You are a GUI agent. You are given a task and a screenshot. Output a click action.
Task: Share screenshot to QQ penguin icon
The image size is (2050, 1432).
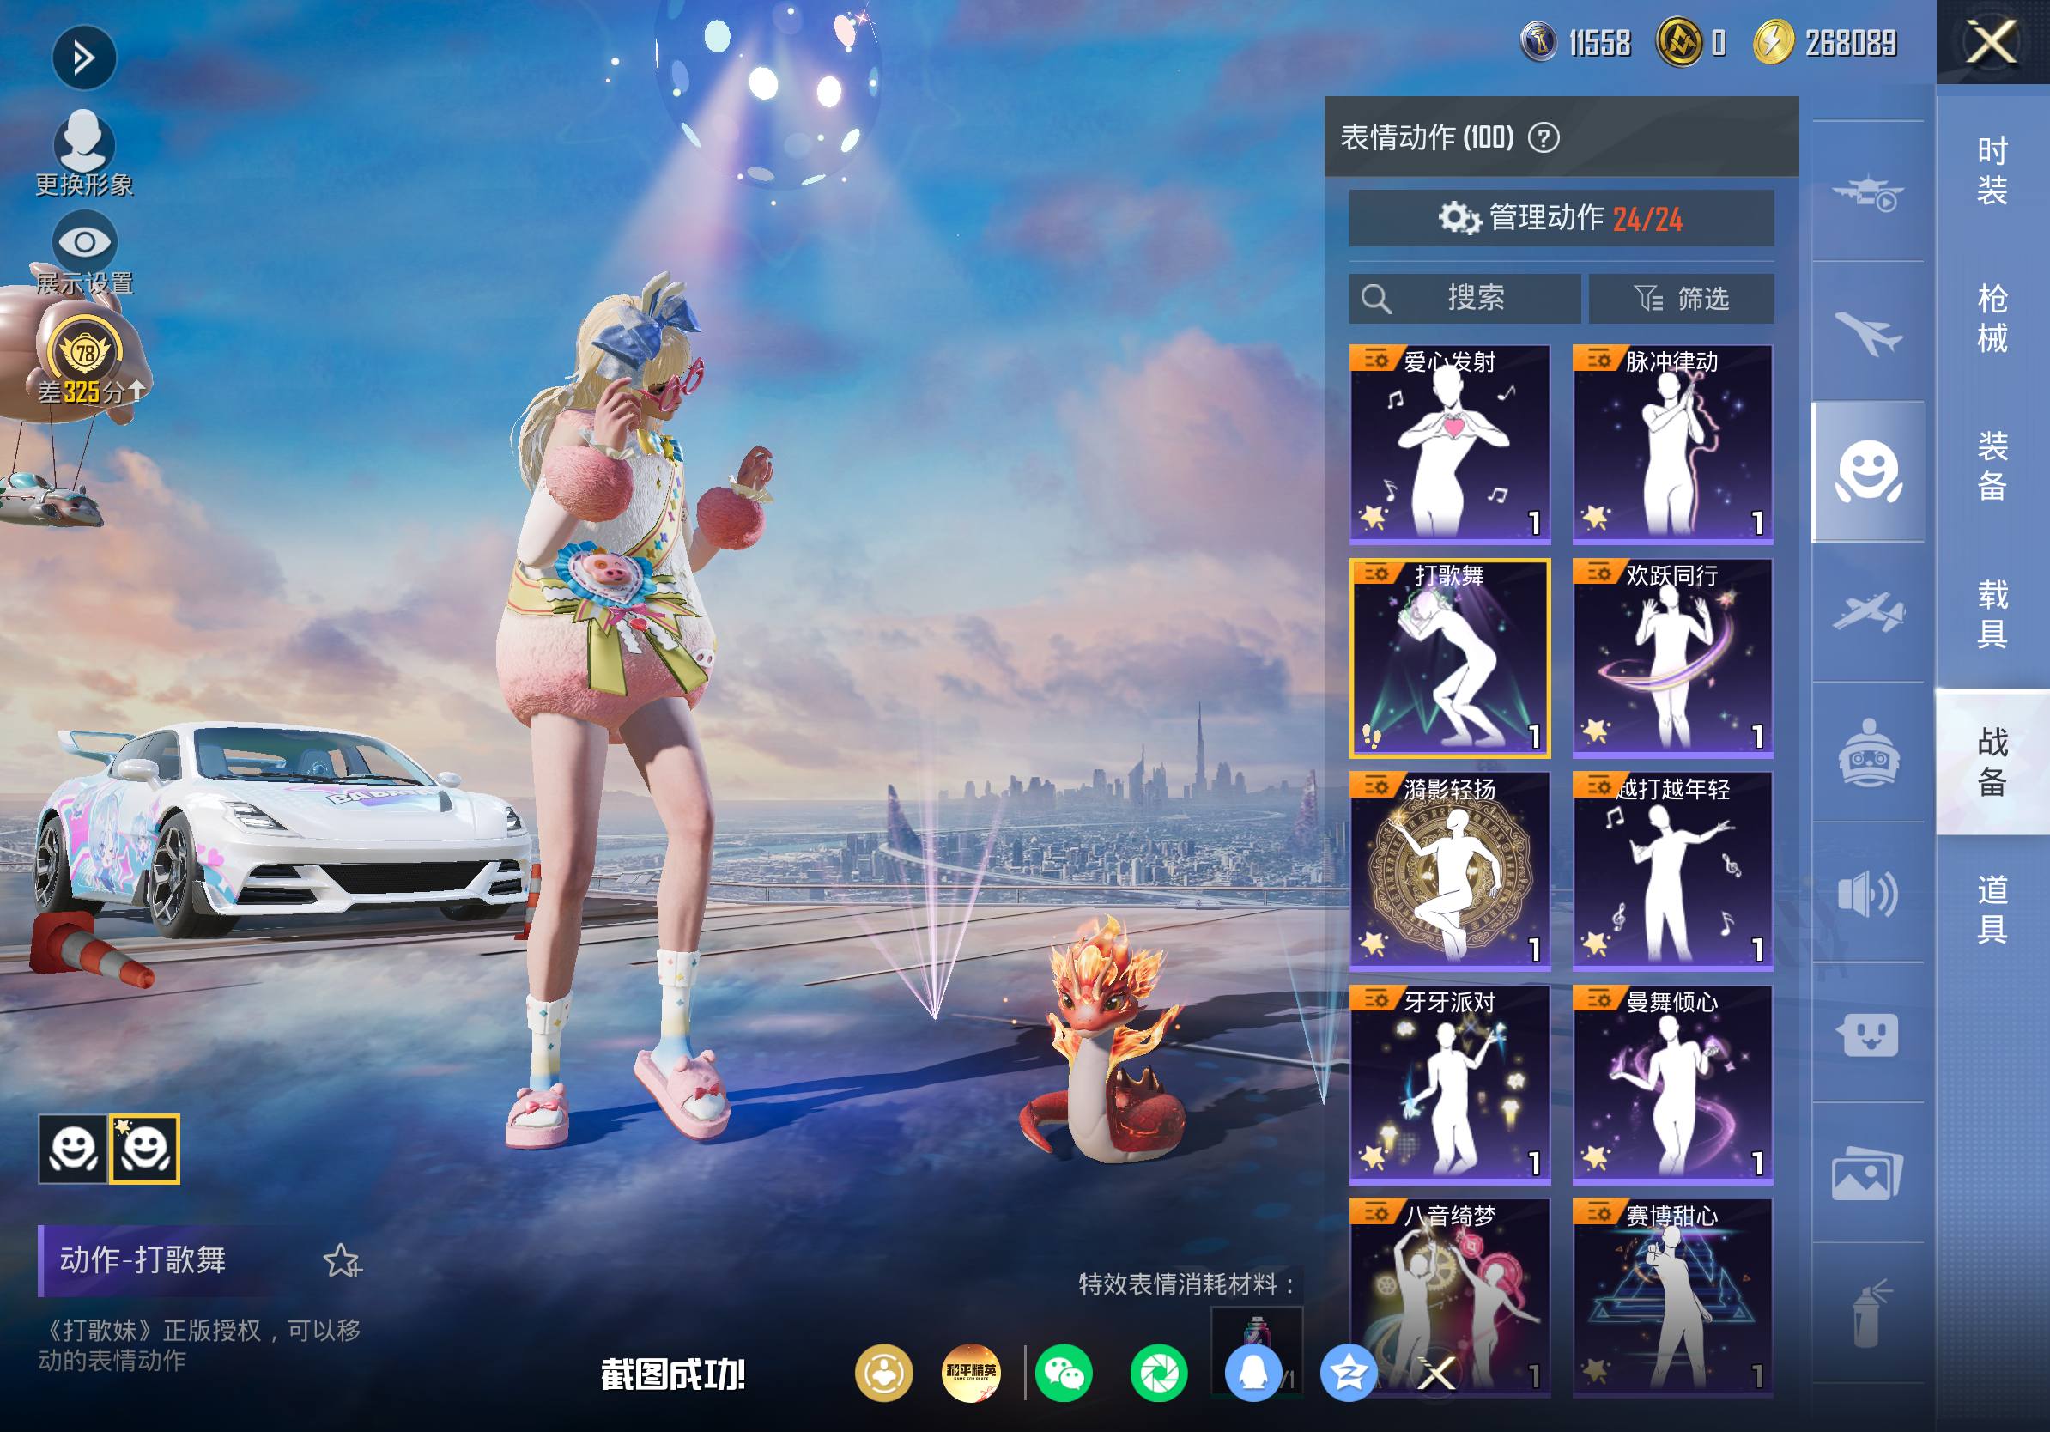pos(1253,1373)
